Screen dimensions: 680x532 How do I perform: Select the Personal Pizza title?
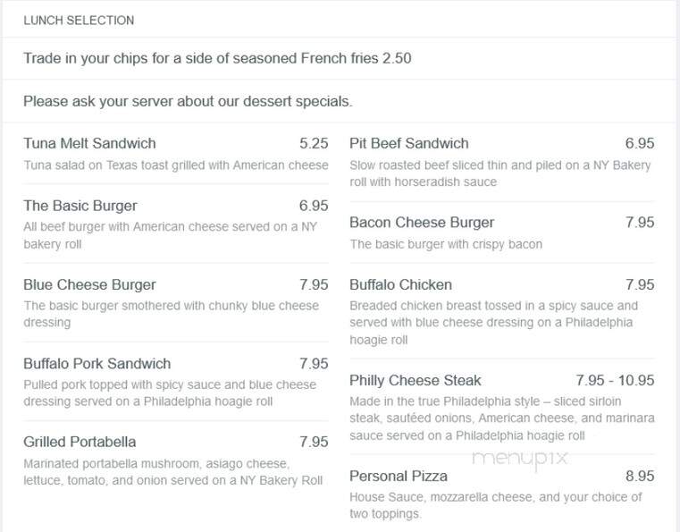[399, 476]
